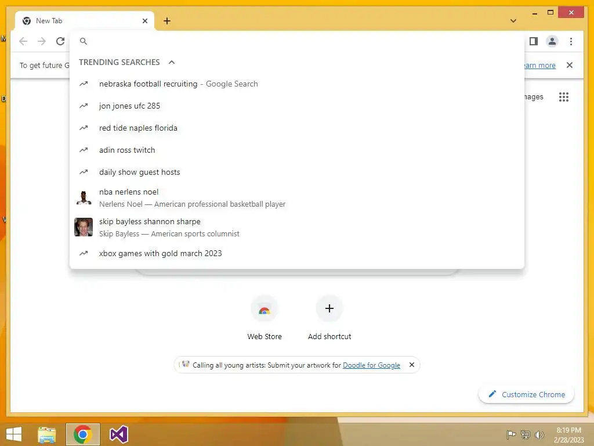Open the Chrome three-dot menu
This screenshot has height=446, width=594.
tap(571, 41)
